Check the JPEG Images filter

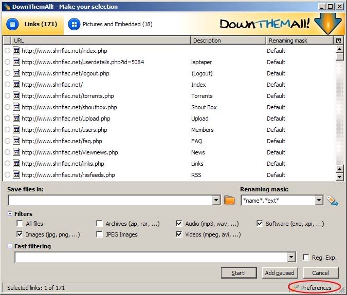click(x=99, y=234)
